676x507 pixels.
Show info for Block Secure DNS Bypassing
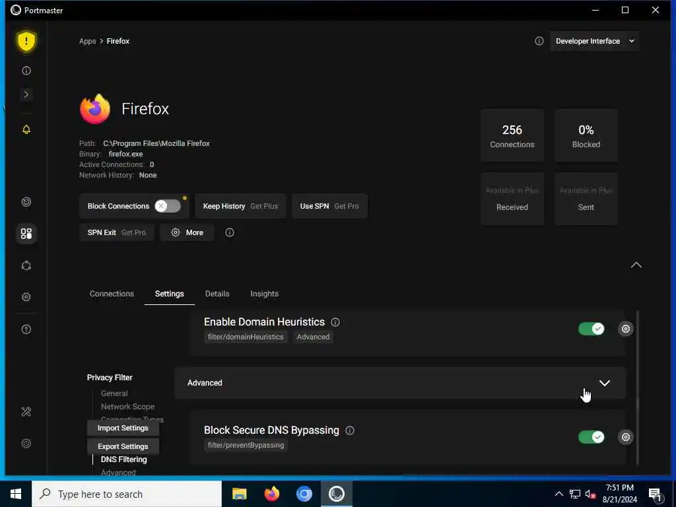[x=350, y=430]
